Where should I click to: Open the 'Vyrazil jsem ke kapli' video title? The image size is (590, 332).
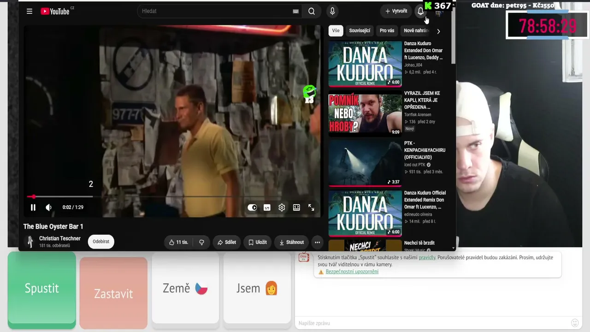coord(422,100)
